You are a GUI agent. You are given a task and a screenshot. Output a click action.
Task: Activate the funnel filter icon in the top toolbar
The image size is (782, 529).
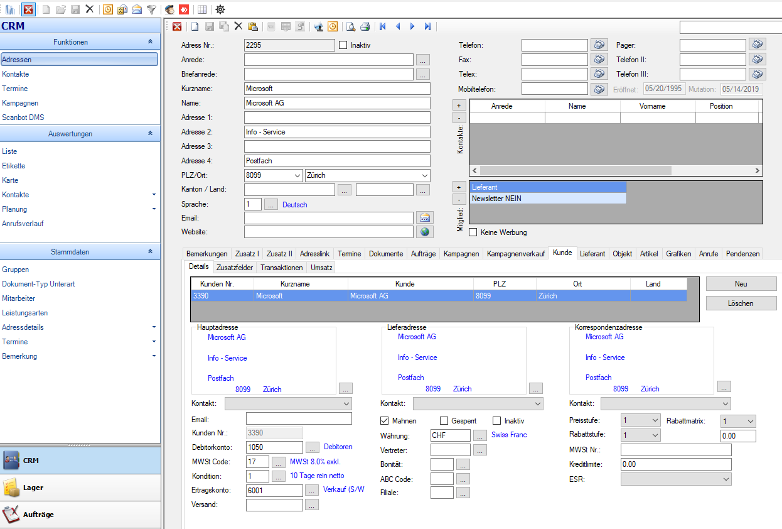151,9
